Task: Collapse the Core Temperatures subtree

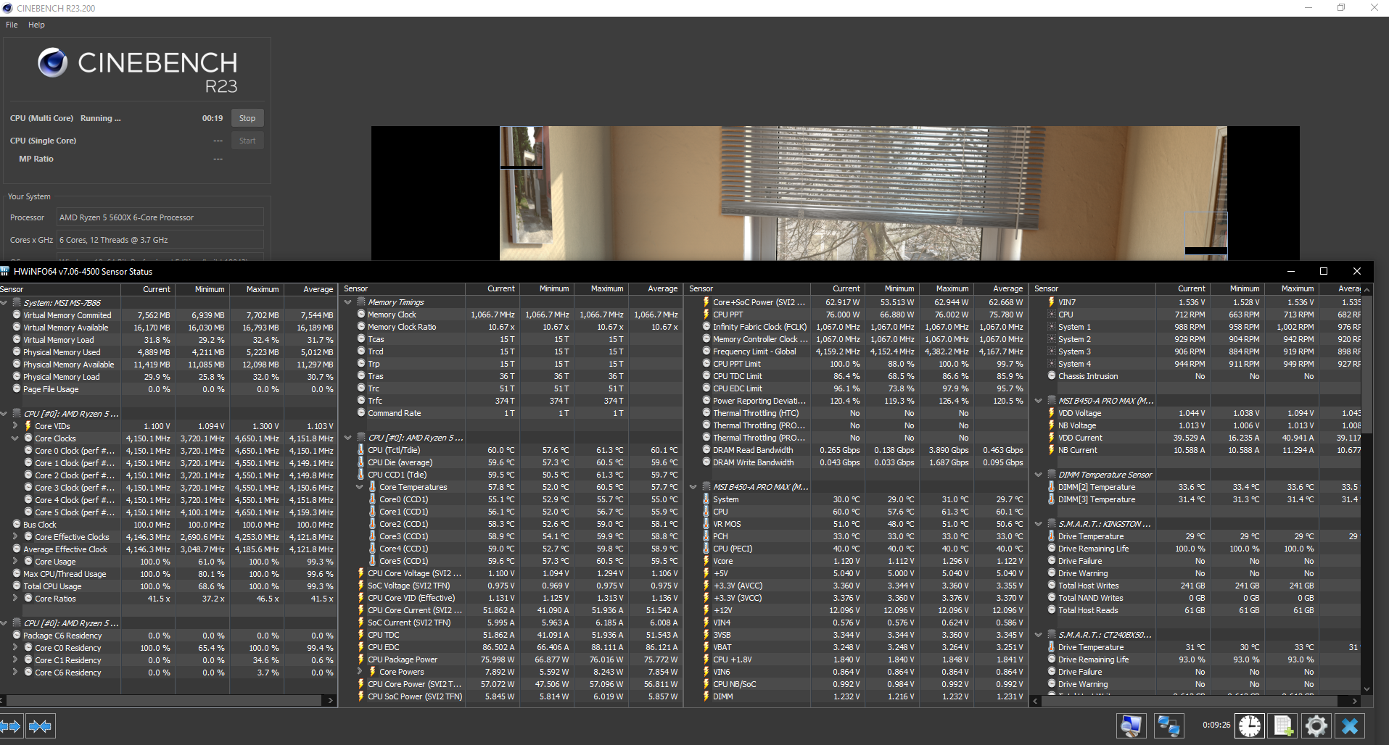Action: tap(360, 487)
